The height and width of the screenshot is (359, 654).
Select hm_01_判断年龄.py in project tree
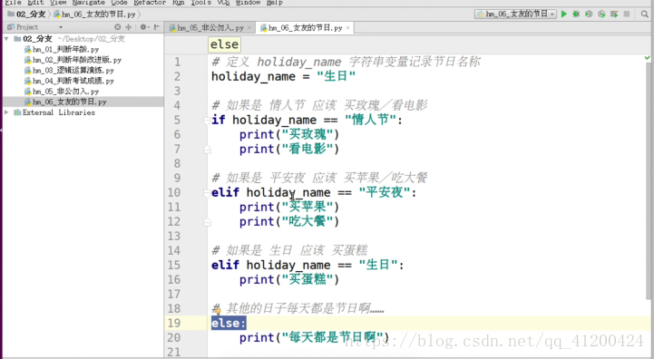coord(62,50)
